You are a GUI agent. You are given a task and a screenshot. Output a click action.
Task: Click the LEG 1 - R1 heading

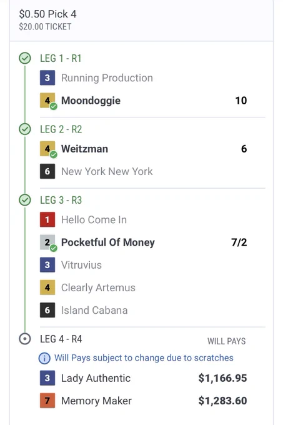pos(61,58)
